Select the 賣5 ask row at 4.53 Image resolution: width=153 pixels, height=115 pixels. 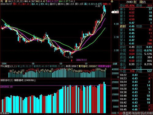coord(136,9)
